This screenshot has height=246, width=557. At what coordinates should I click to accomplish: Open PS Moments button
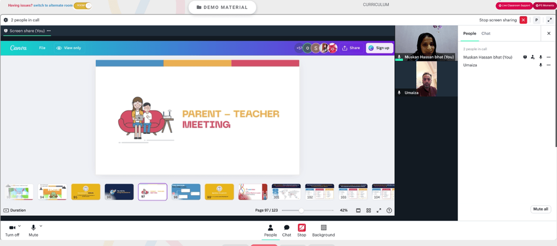click(545, 6)
